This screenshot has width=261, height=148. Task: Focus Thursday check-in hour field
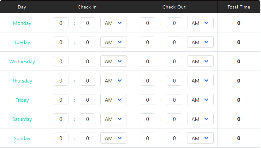pos(61,80)
